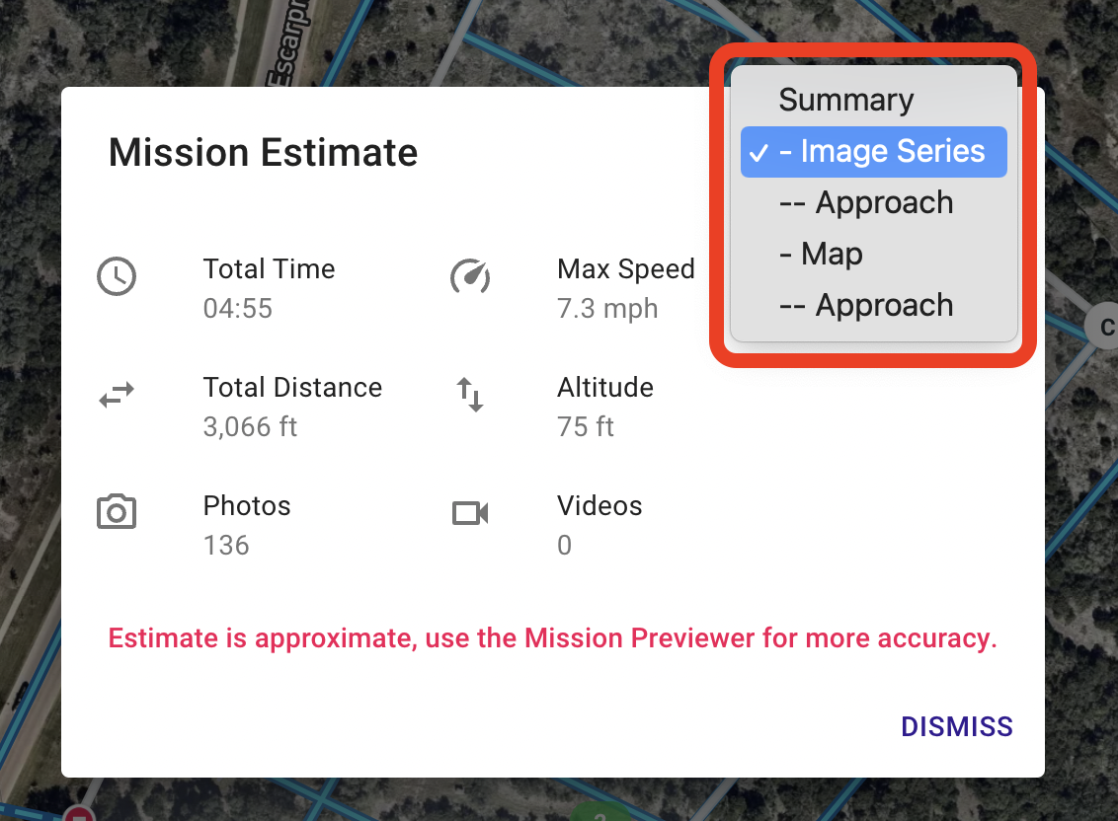Click the Photos count 136
1118x821 pixels.
226,545
